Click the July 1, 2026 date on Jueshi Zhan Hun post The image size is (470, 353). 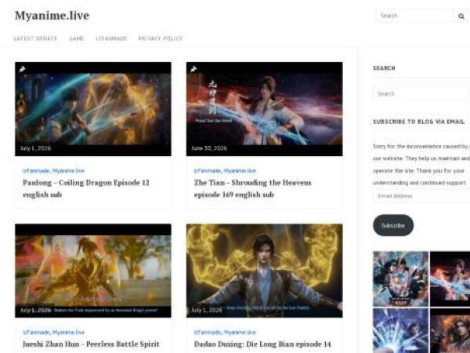point(35,310)
